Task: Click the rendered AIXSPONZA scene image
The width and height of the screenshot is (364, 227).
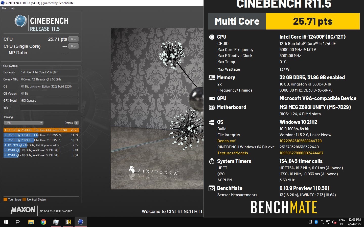Action: pos(157,108)
